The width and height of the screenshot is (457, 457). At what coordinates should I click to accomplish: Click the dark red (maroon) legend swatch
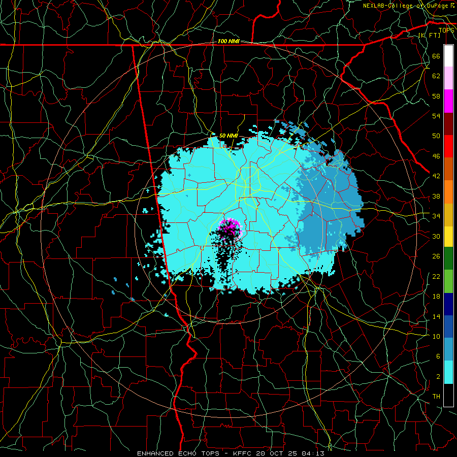point(448,124)
